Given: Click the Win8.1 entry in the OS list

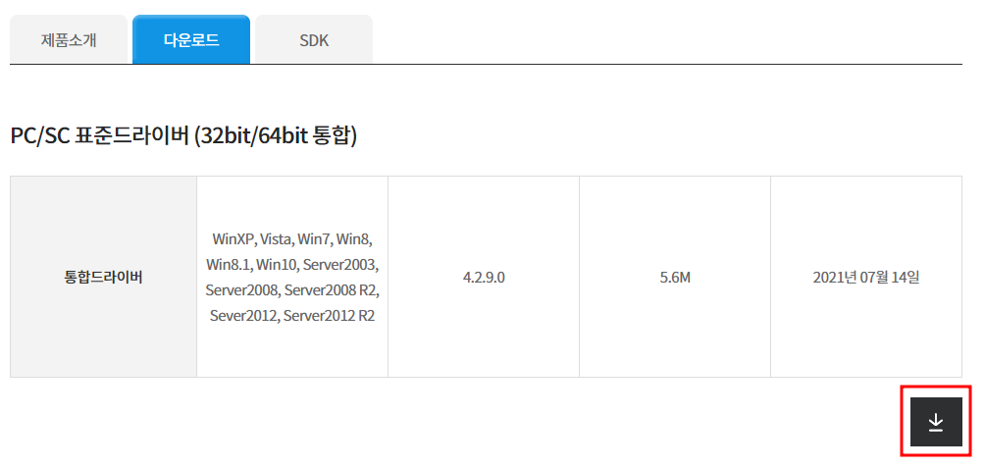Looking at the screenshot, I should point(229,265).
